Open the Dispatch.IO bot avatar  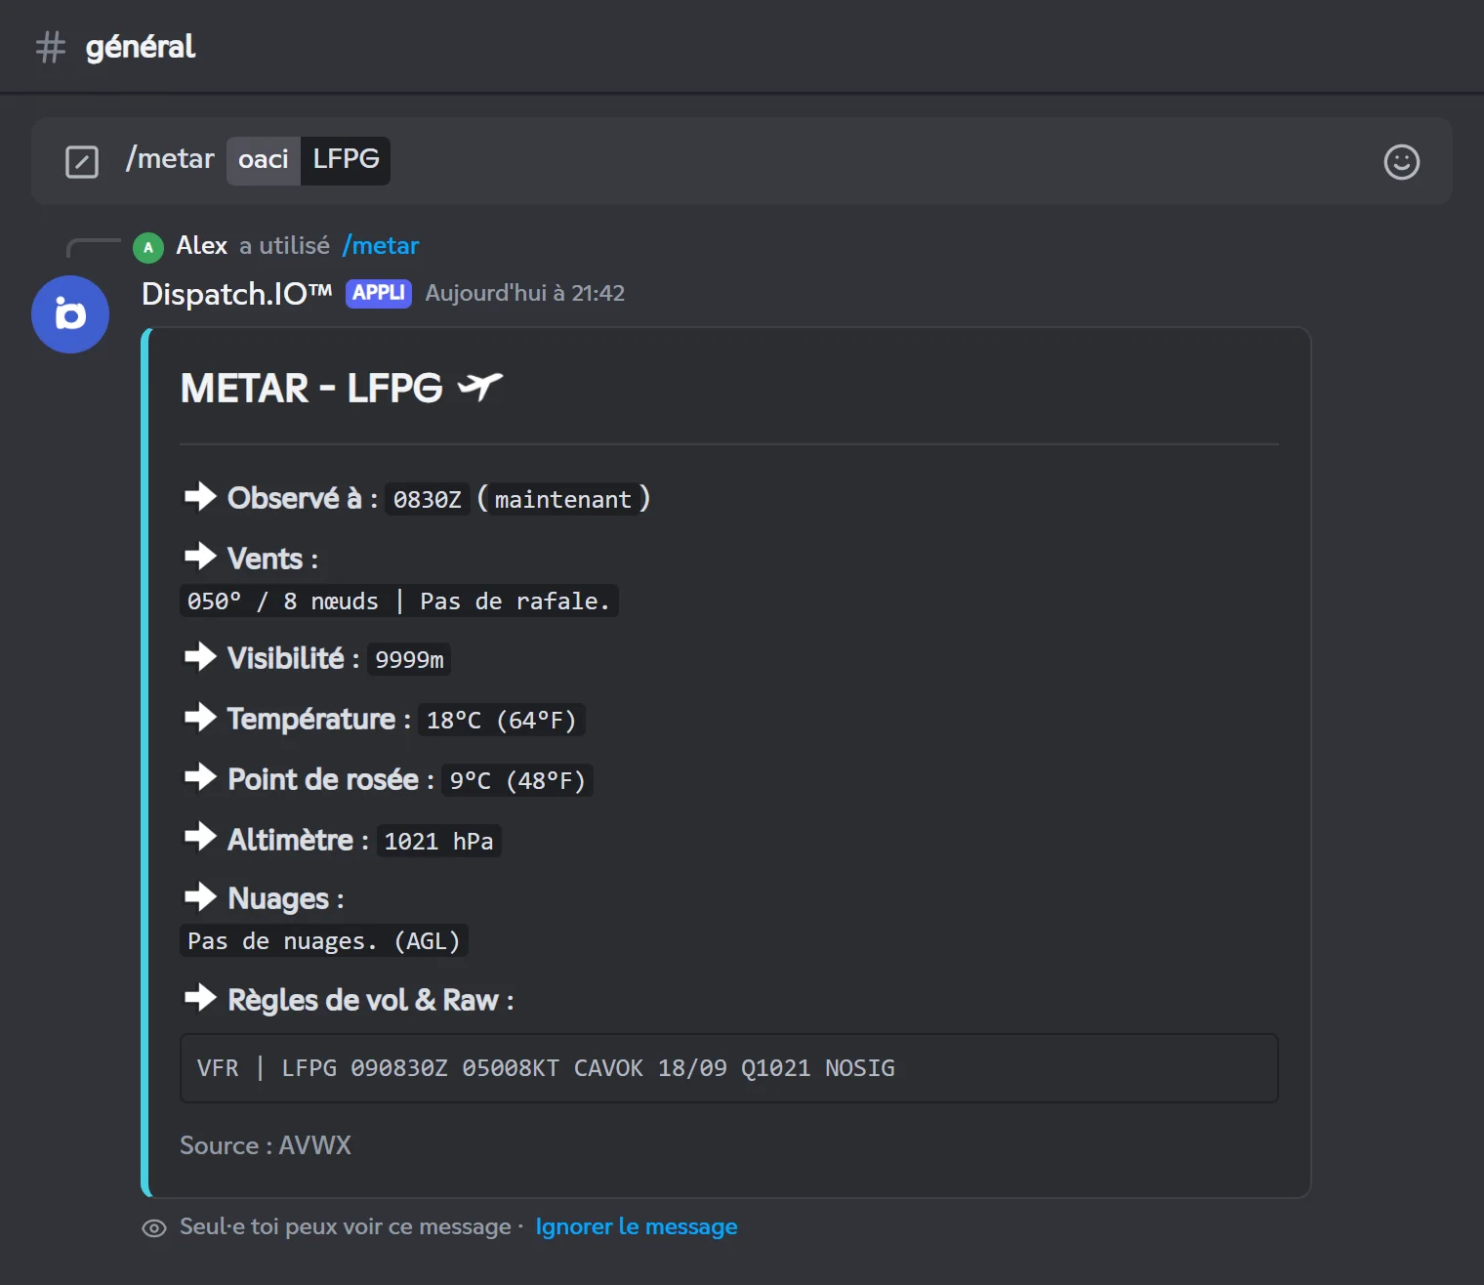click(x=70, y=314)
